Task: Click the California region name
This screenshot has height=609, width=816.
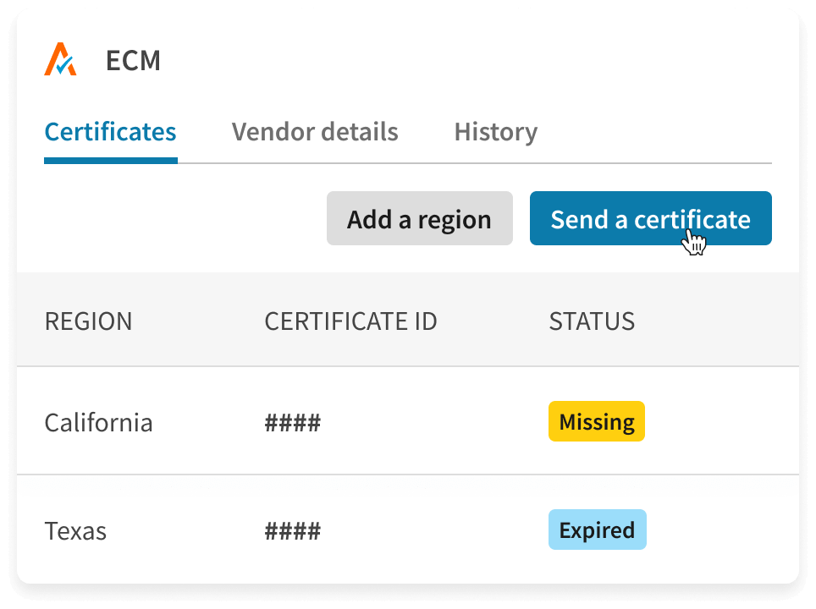Action: [98, 421]
